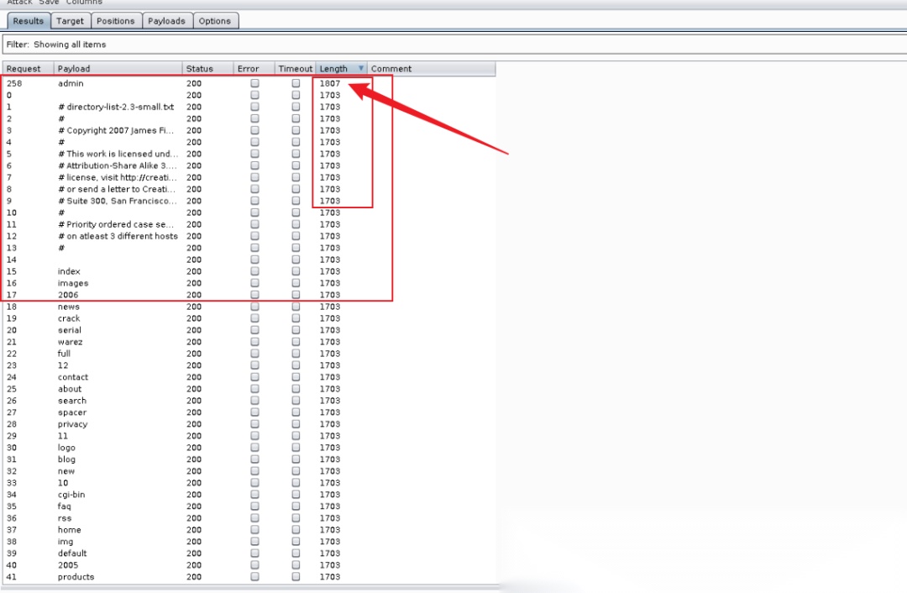Select the warez payload row
Screen dimensions: 907x593
click(x=249, y=342)
